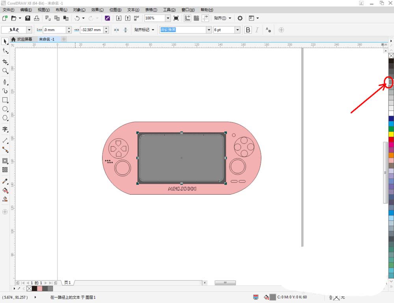The image size is (394, 303).
Task: Open the 文件(F) menu
Action: click(8, 10)
